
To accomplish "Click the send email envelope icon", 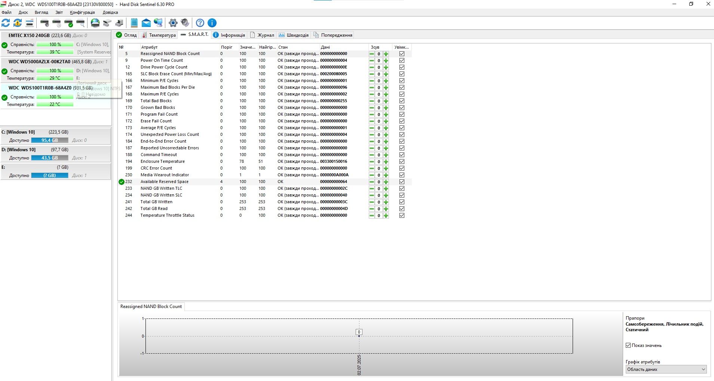I will tap(146, 23).
